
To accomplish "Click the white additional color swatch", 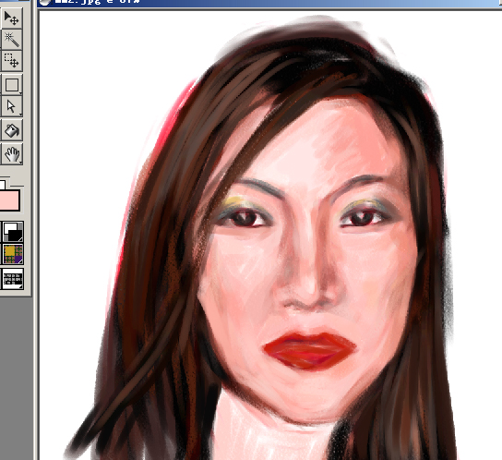I will (x=2, y=185).
